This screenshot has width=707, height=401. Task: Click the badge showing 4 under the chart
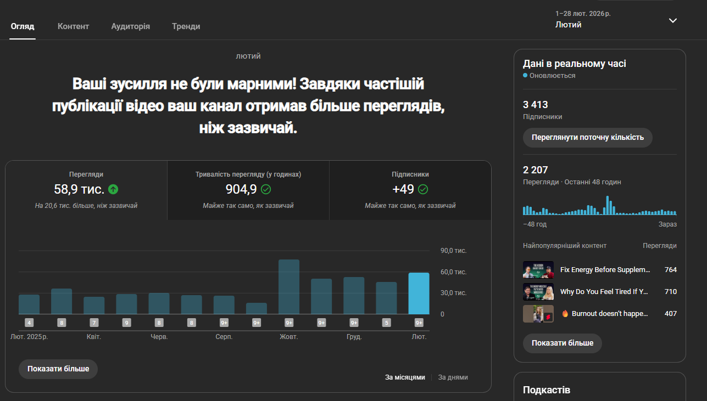(x=29, y=323)
